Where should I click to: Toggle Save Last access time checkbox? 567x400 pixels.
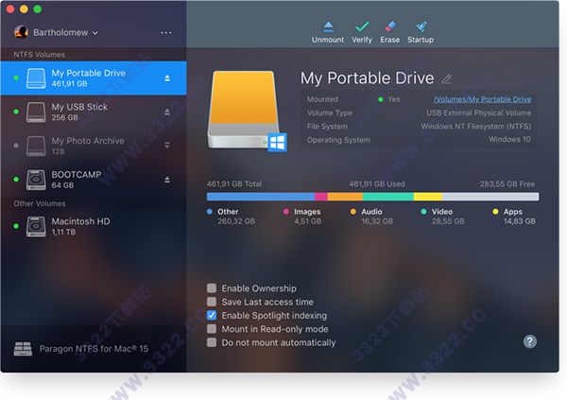click(x=212, y=302)
